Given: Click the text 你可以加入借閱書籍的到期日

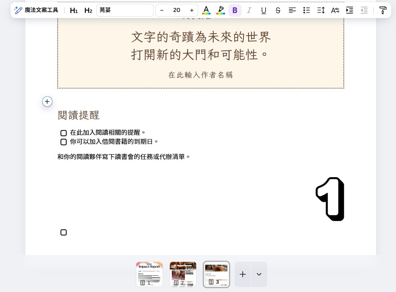Looking at the screenshot, I should point(114,141).
